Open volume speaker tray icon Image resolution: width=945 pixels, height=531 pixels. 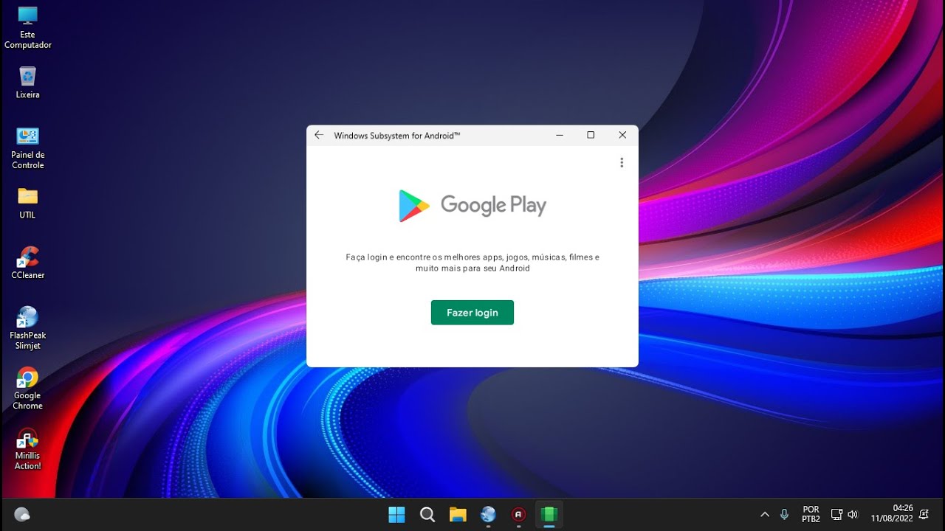tap(853, 515)
